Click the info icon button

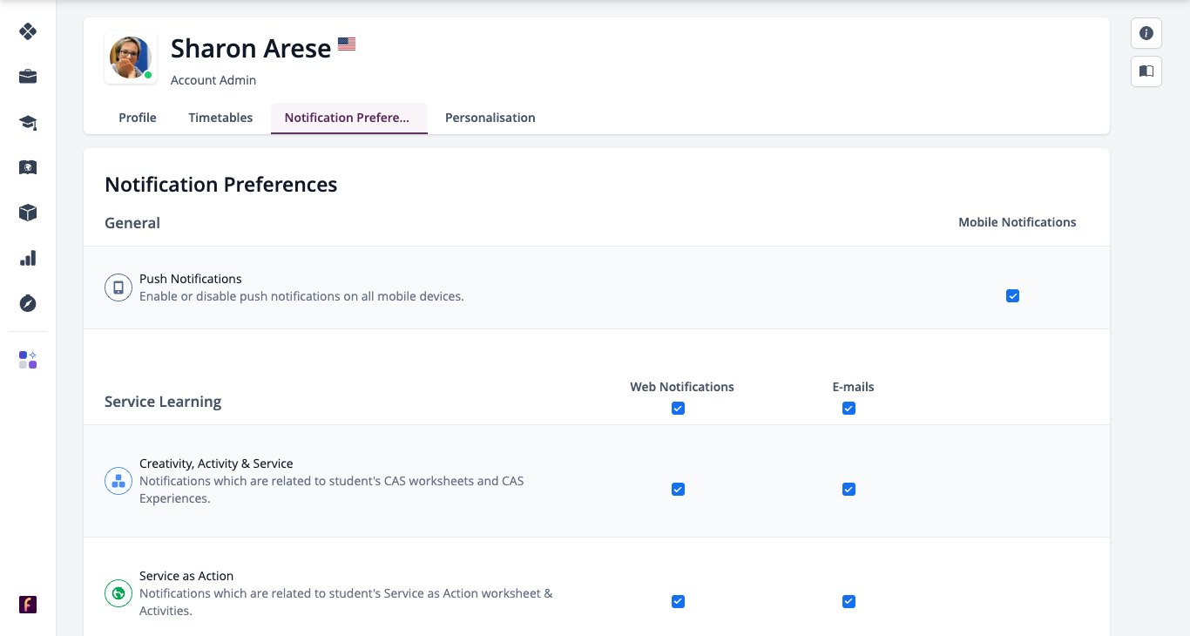(1146, 33)
